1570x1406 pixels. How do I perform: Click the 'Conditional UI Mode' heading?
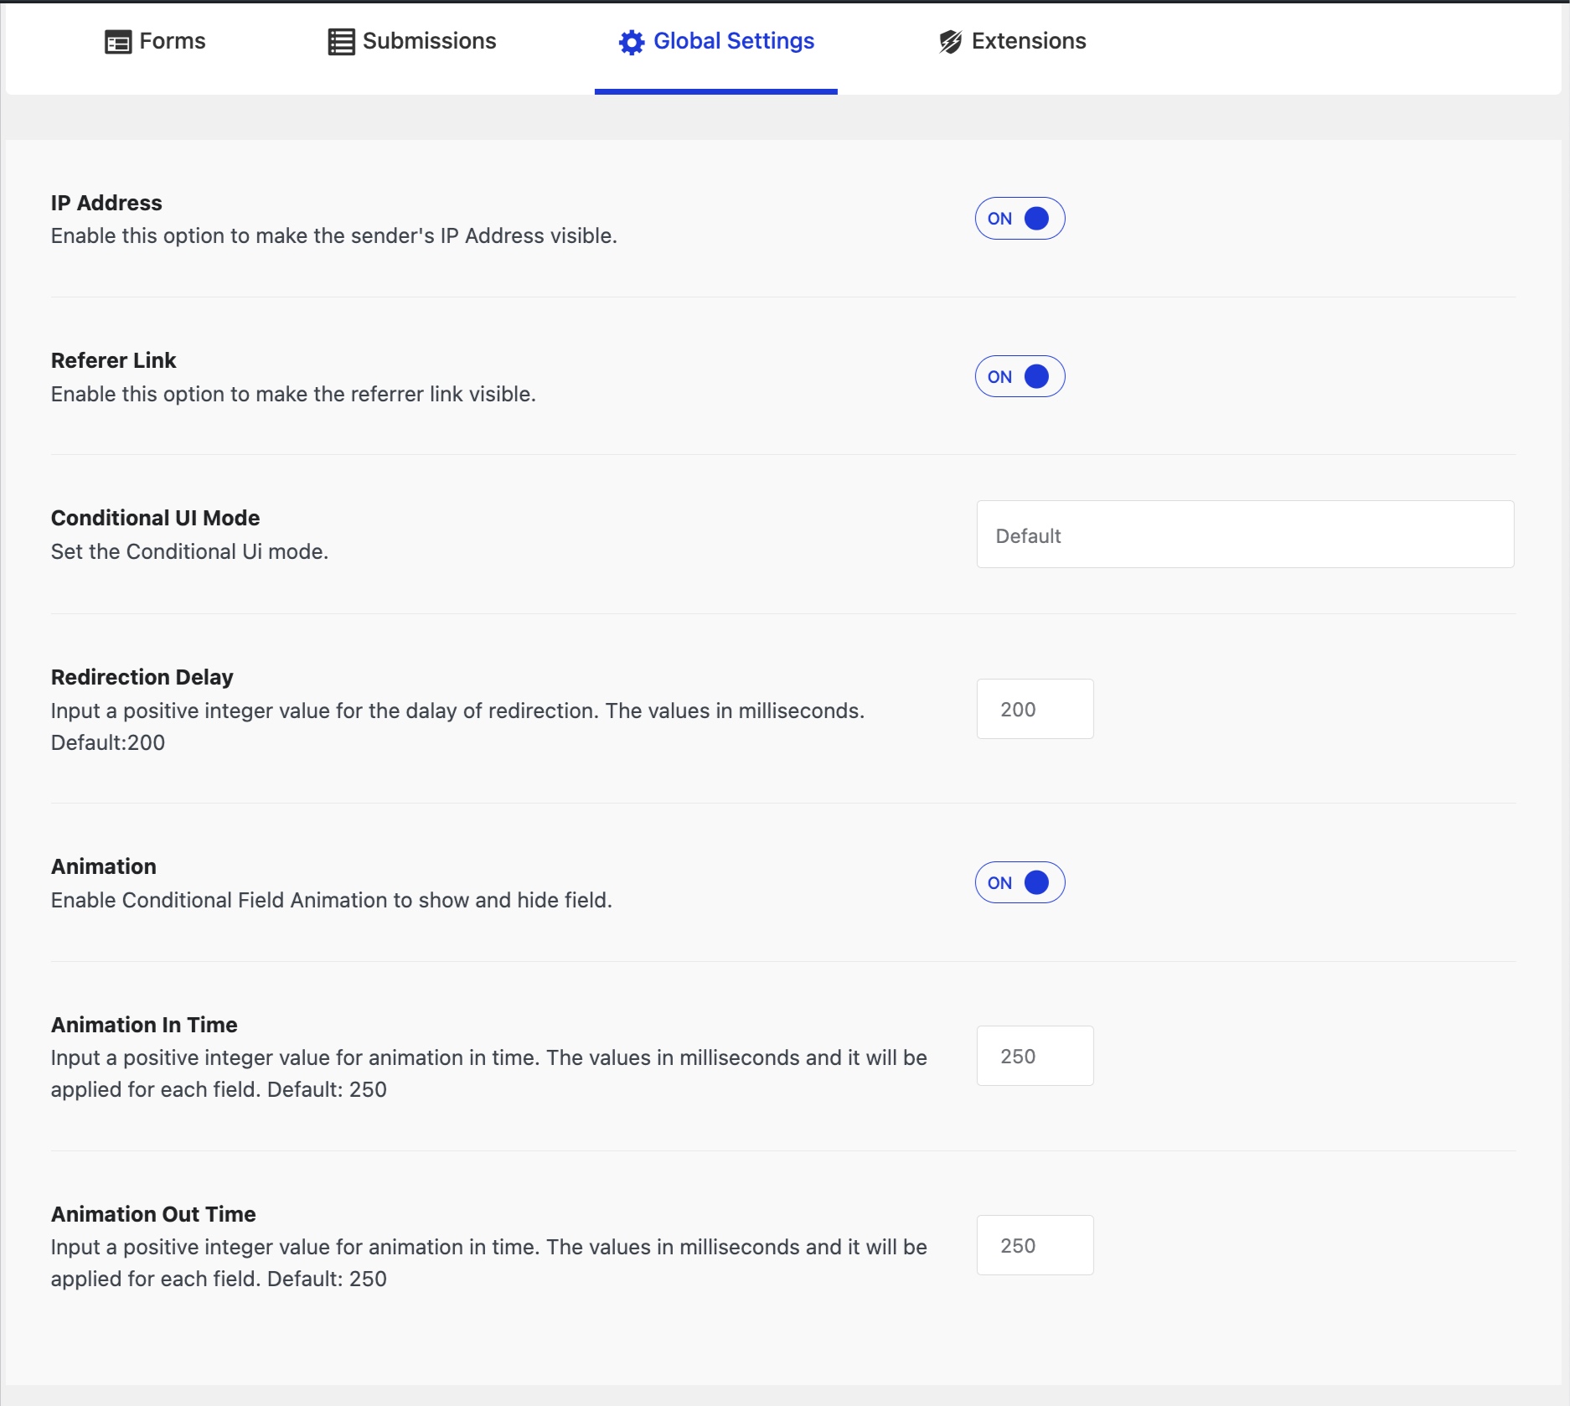point(155,518)
